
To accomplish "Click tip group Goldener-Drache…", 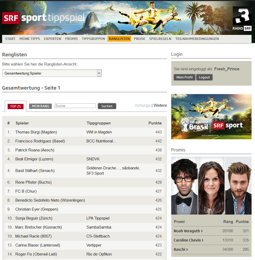I will 104,168.
